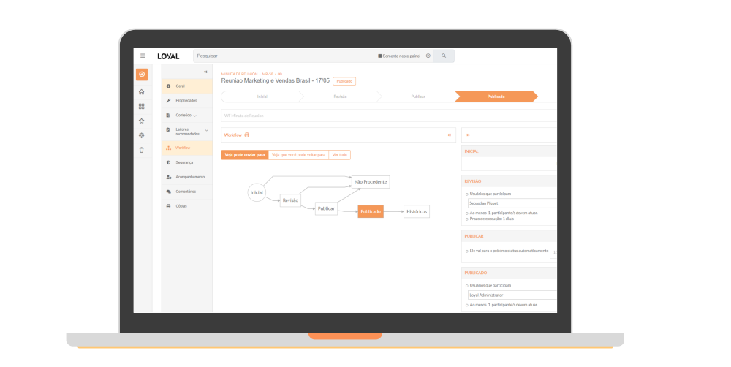
Task: Open the Comentários menu item
Action: click(186, 192)
